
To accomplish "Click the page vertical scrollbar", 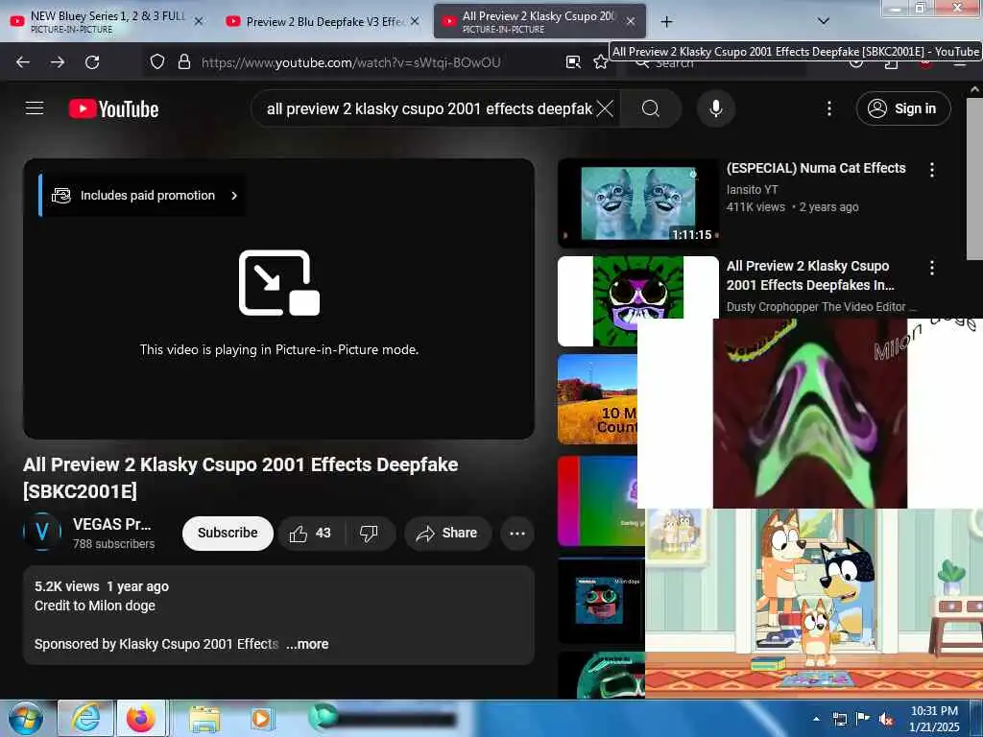I will pos(974,178).
